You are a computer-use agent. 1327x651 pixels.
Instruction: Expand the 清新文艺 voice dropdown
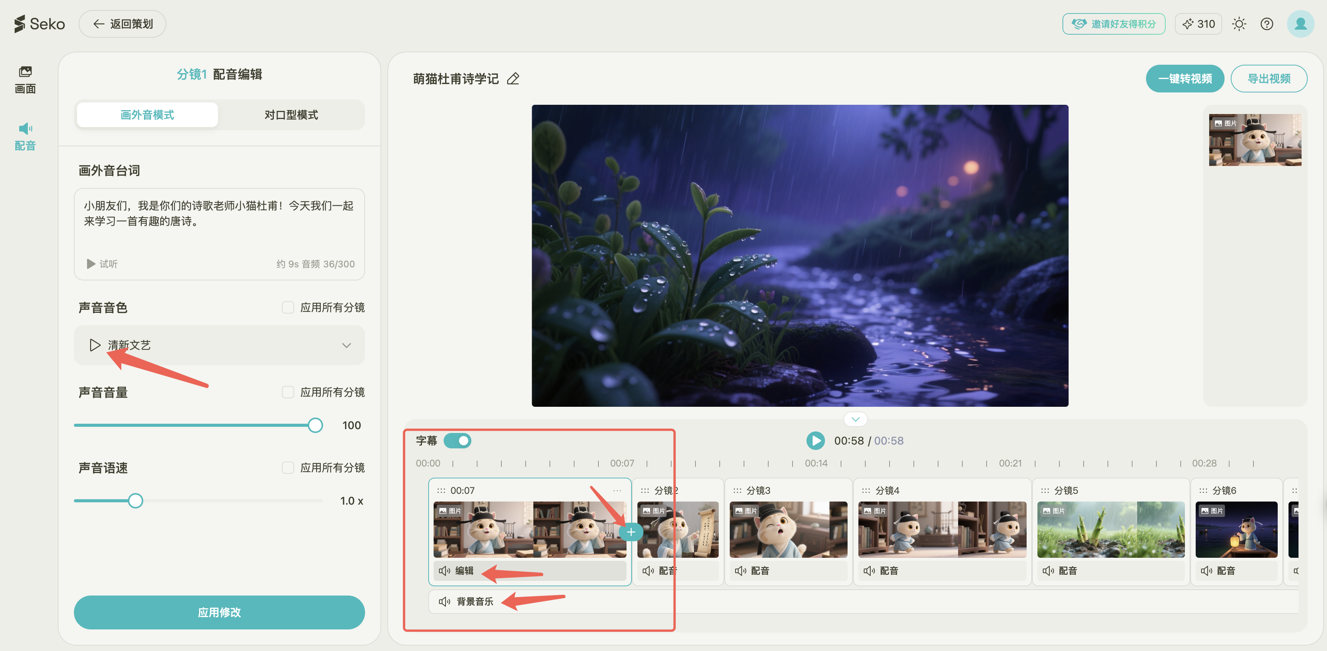(x=346, y=346)
